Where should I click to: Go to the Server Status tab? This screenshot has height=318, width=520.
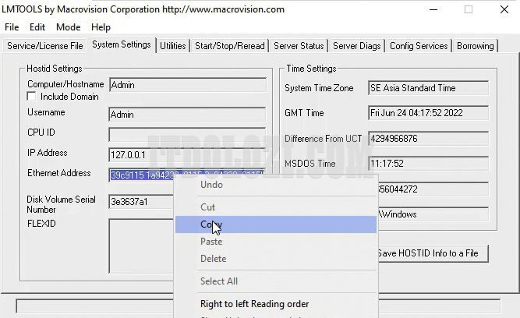299,46
